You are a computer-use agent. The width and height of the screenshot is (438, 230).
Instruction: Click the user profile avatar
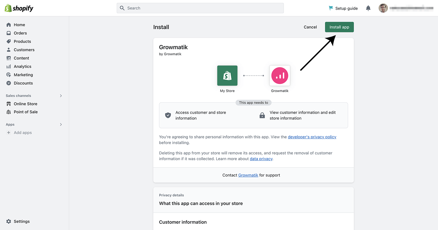pyautogui.click(x=383, y=8)
